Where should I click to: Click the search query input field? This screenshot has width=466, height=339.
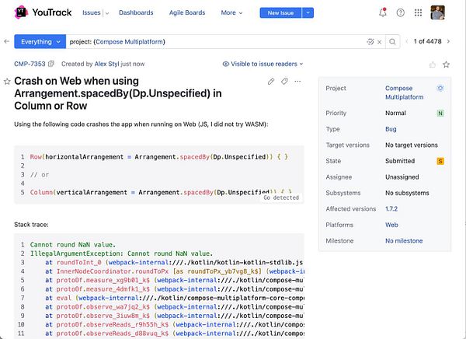click(216, 42)
